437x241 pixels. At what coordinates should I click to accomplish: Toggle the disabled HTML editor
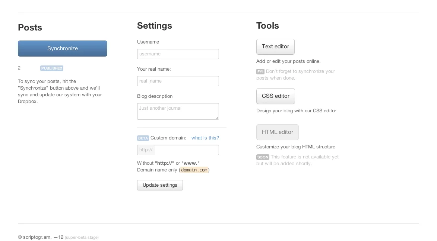[x=277, y=132]
